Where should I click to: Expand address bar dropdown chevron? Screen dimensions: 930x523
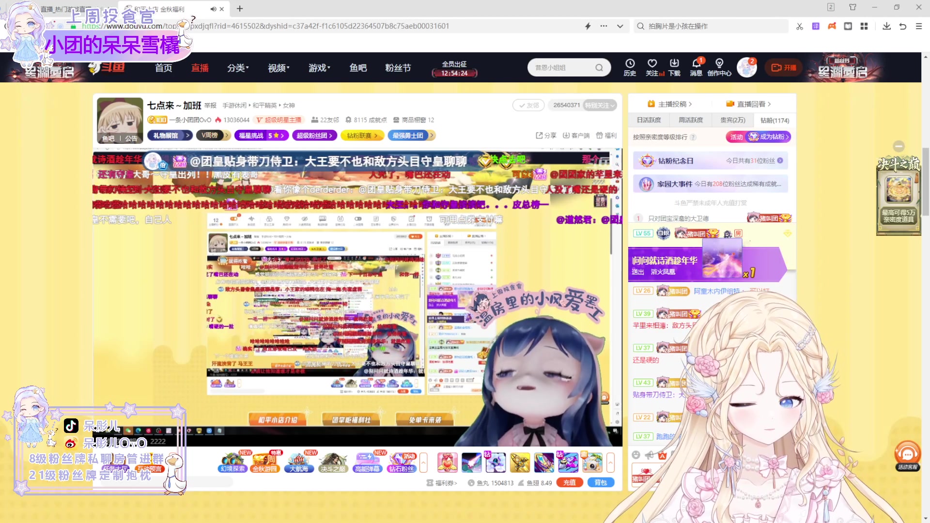point(620,26)
